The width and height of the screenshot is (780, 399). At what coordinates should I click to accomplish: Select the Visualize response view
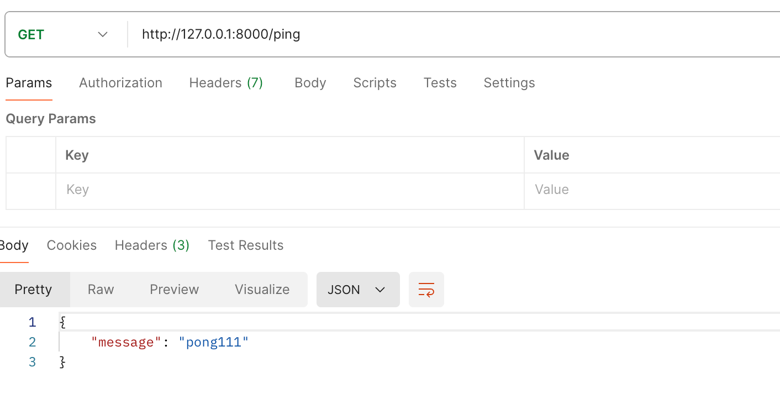pyautogui.click(x=262, y=289)
